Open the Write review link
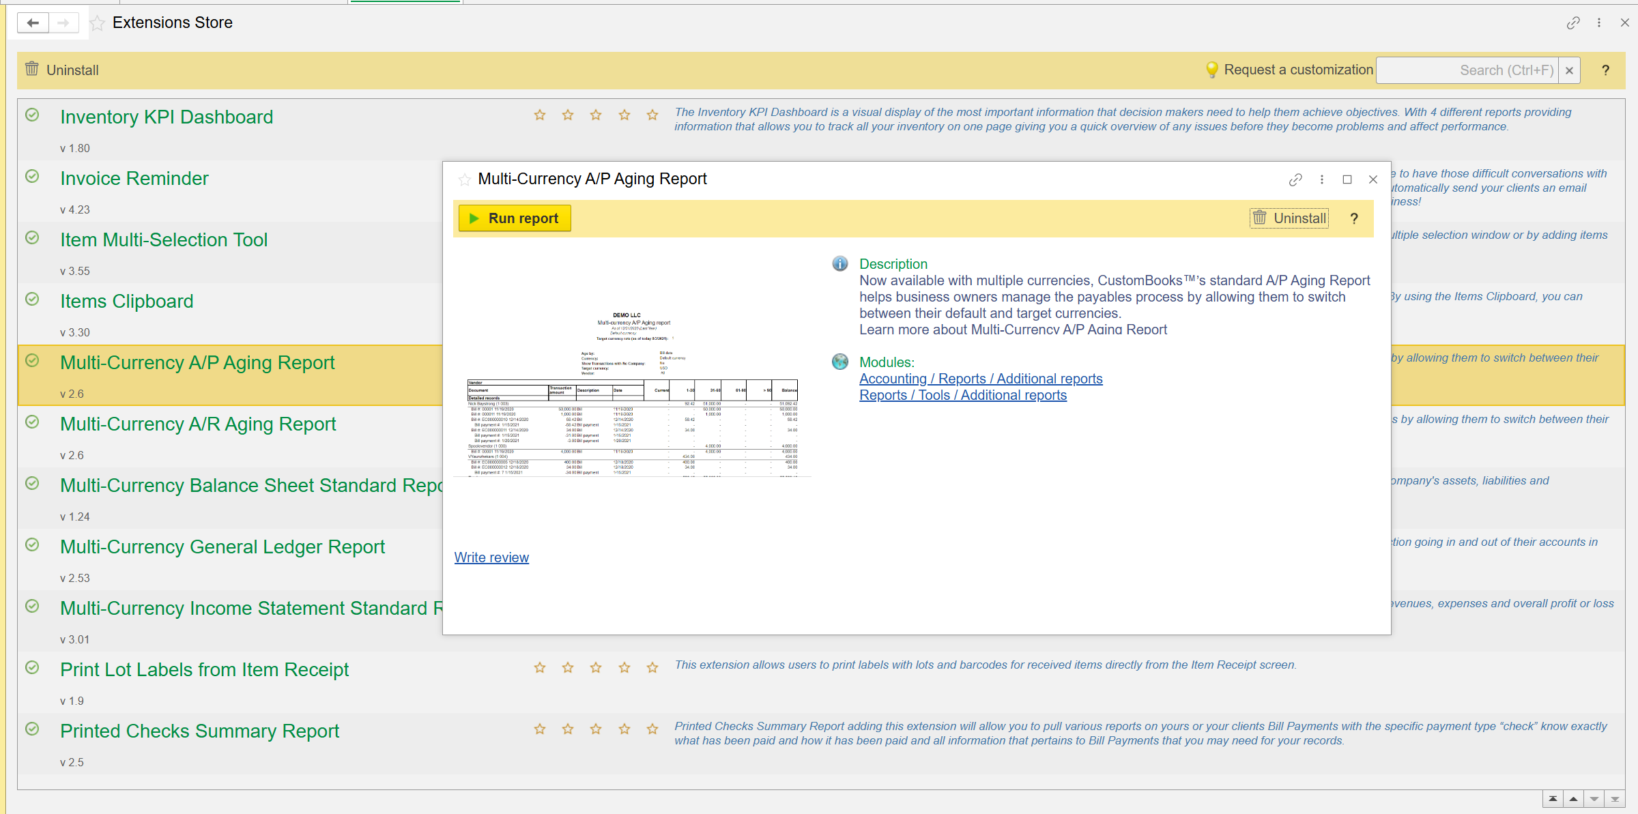Viewport: 1638px width, 814px height. pos(491,557)
